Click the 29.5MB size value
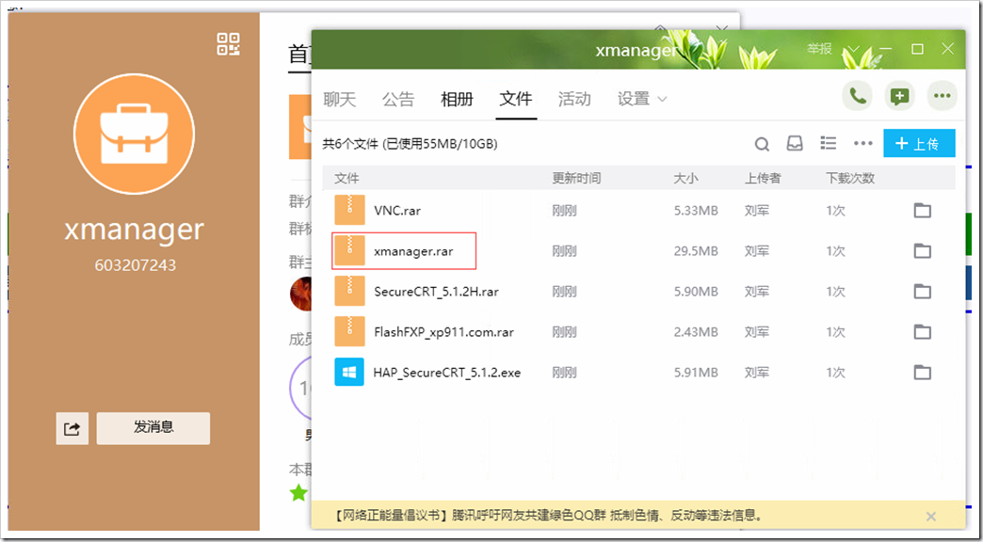The width and height of the screenshot is (983, 542). [696, 251]
